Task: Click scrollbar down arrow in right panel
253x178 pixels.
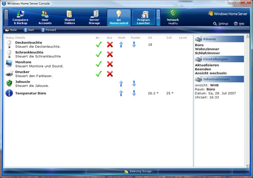Action: coord(248,166)
